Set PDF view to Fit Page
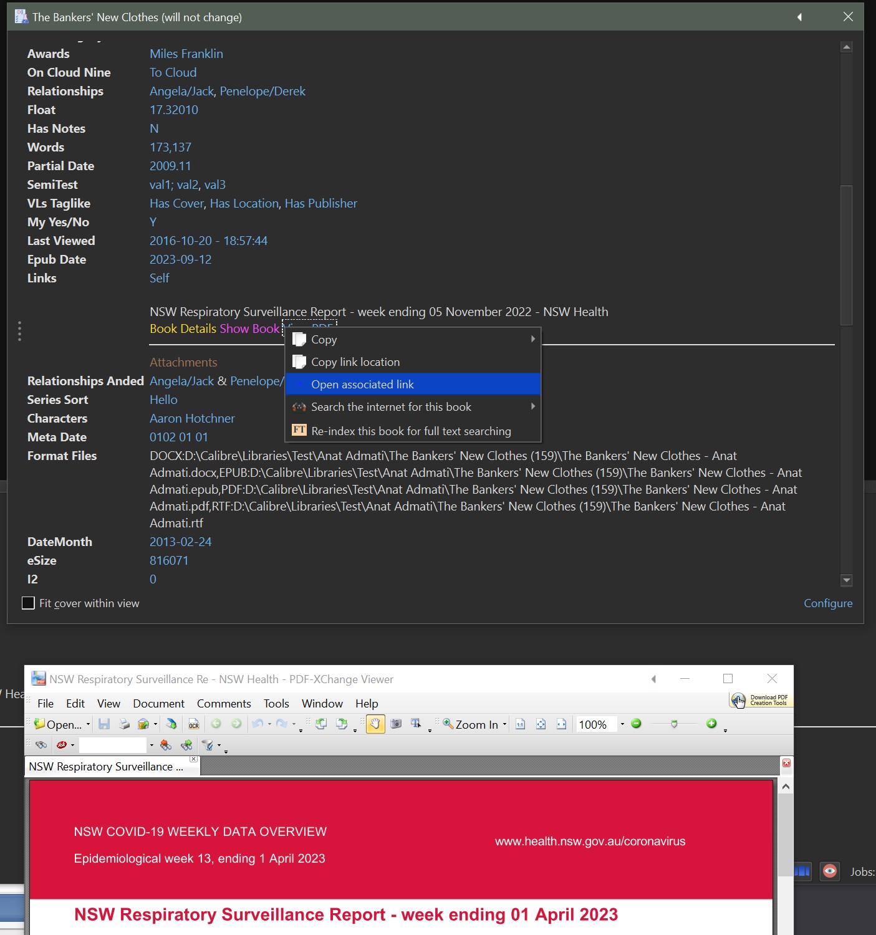876x935 pixels. coord(541,724)
